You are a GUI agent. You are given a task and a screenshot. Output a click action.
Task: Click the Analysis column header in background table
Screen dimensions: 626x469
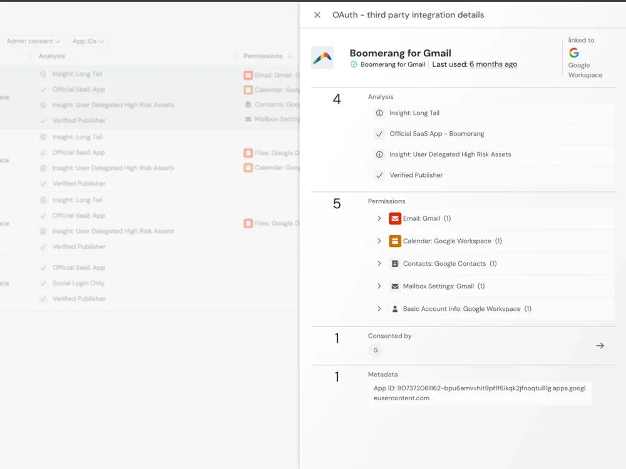pos(52,56)
